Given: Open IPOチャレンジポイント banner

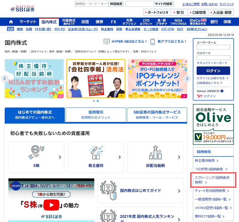Looking at the screenshot, I should click(x=157, y=79).
